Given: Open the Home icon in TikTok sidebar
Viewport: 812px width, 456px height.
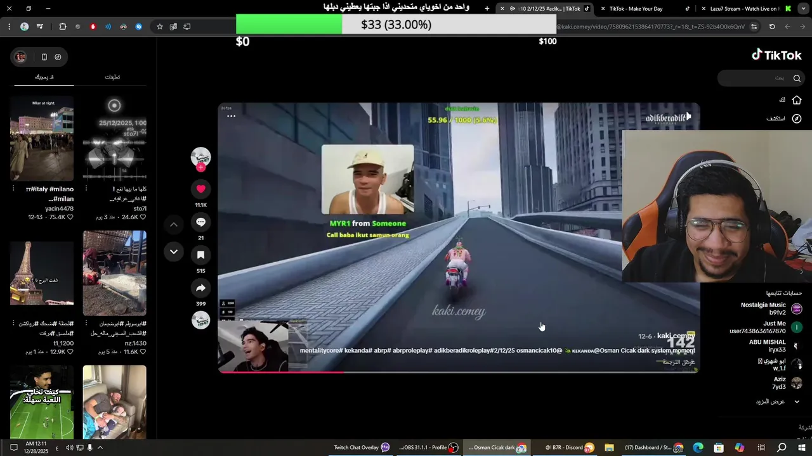Looking at the screenshot, I should (x=797, y=100).
